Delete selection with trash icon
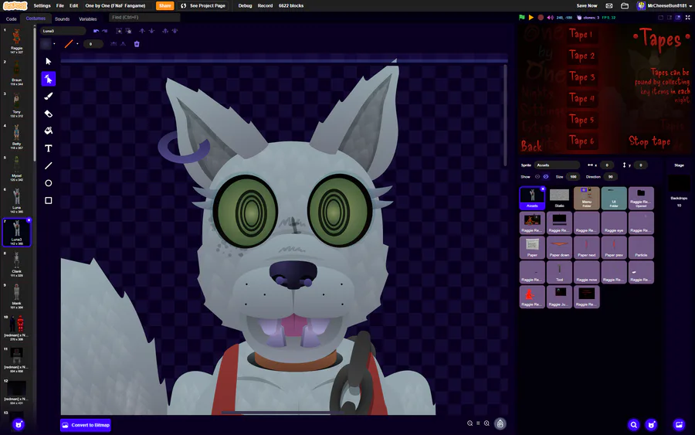Screen dimensions: 695x435 (x=137, y=44)
